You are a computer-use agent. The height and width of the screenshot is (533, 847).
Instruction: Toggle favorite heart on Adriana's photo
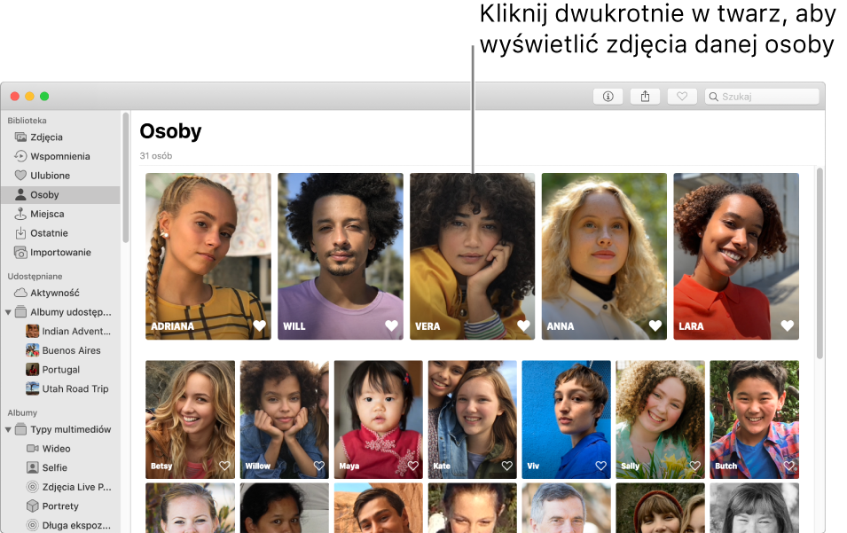pos(260,325)
